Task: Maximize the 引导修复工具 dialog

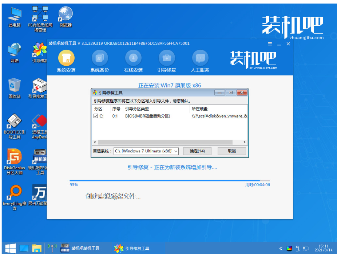Action: tap(231, 93)
